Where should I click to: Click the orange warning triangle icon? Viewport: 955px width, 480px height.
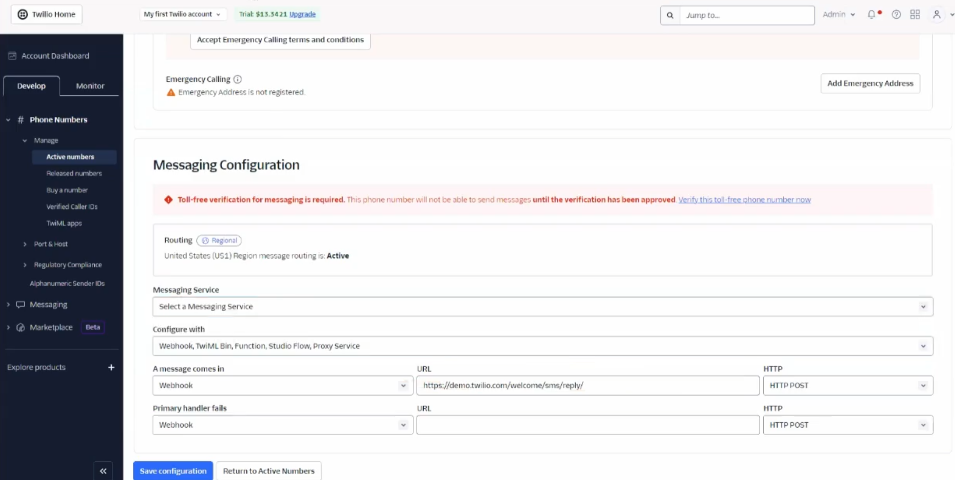171,92
